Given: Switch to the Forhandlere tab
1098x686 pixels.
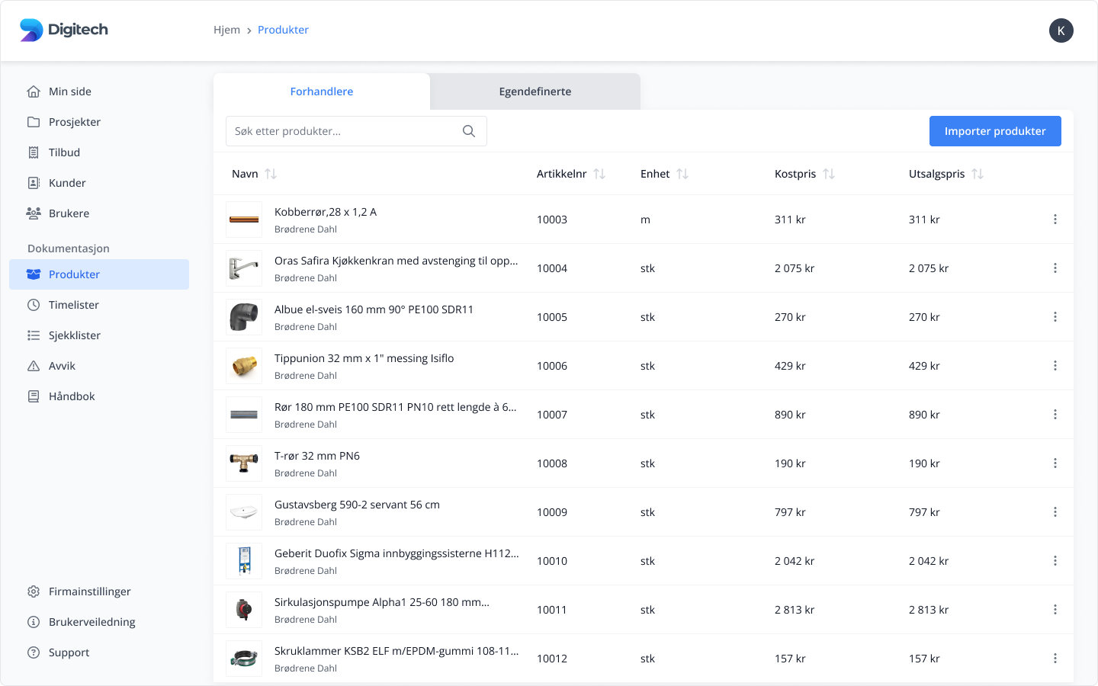Looking at the screenshot, I should [322, 91].
